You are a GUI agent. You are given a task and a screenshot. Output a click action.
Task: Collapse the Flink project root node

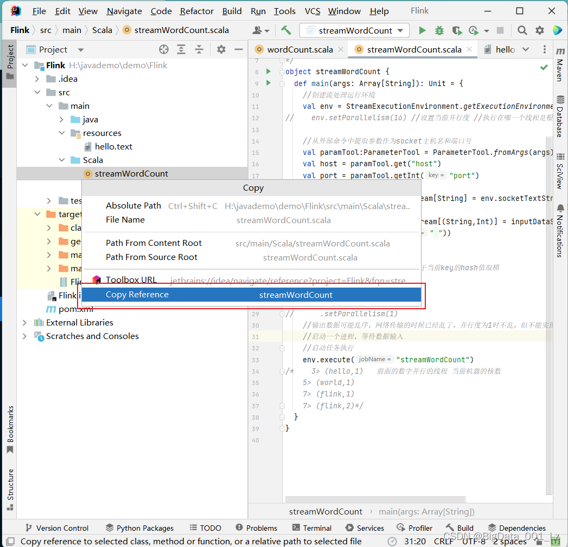(x=25, y=65)
